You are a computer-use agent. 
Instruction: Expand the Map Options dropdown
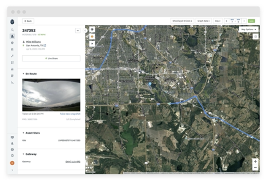(249, 29)
